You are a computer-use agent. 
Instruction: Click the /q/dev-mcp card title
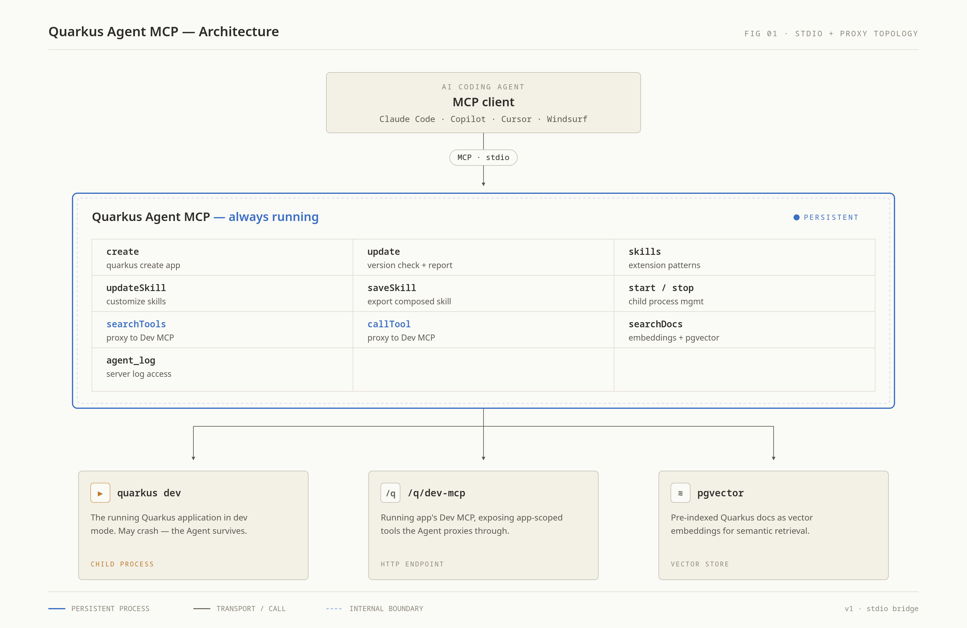click(x=436, y=493)
